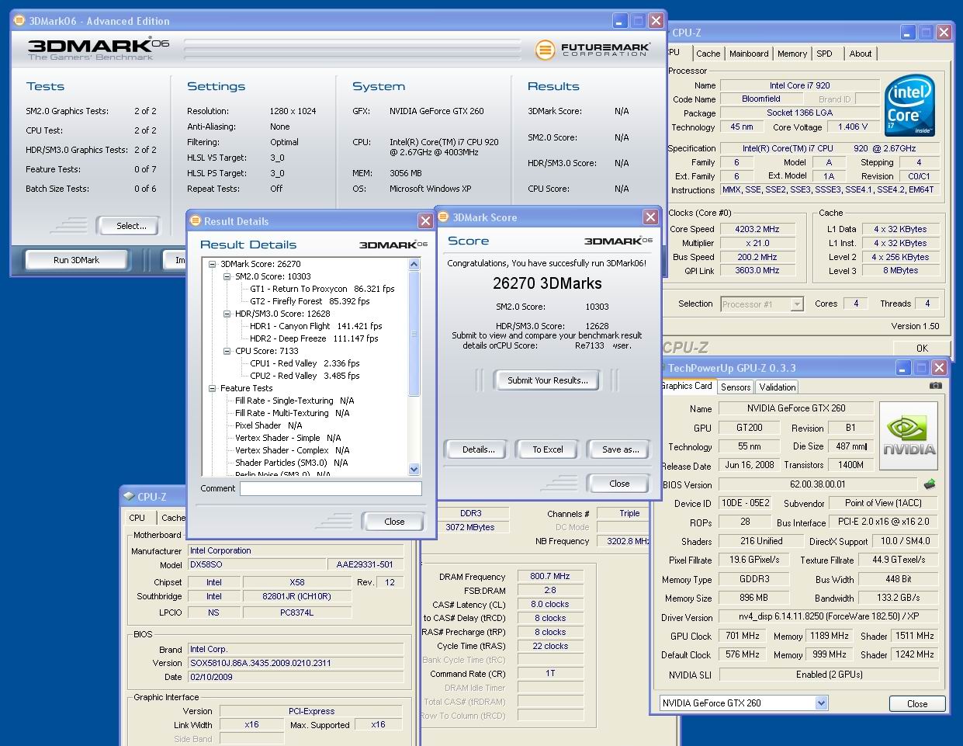
Task: Click the 3DMark06 main window title icon
Action: point(20,21)
